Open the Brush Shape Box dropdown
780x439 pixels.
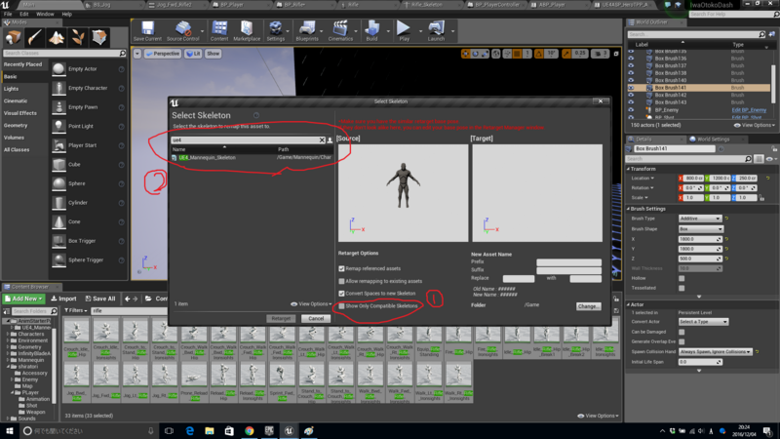[x=700, y=229]
